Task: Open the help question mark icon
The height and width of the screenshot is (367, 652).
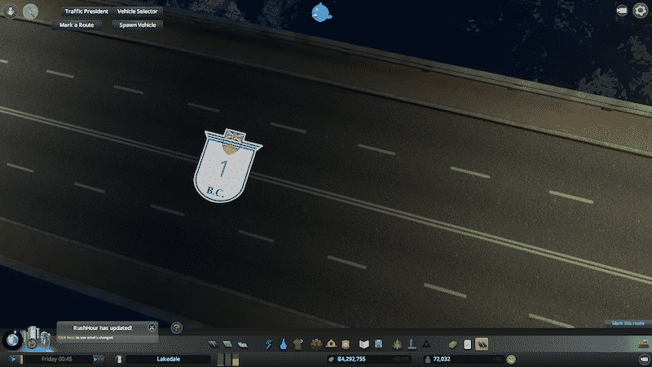Action: pyautogui.click(x=176, y=328)
